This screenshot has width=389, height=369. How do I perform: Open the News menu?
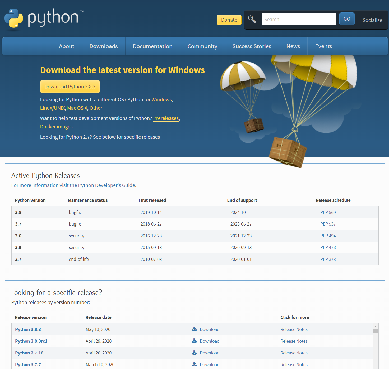pos(293,46)
